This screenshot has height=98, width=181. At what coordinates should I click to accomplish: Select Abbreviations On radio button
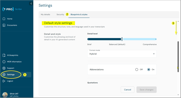tap(149, 69)
